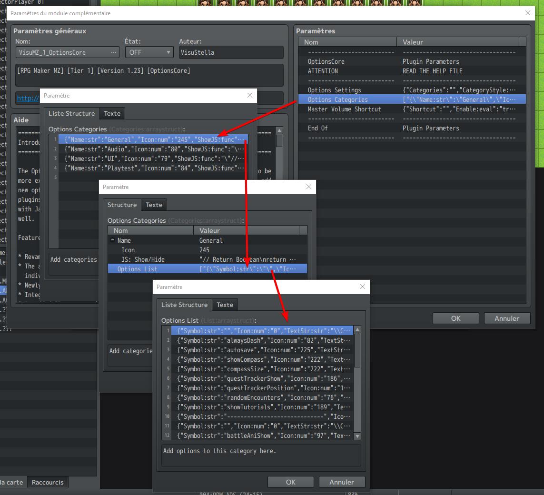The image size is (544, 495).
Task: Open the État OFF dropdown
Action: pyautogui.click(x=149, y=52)
